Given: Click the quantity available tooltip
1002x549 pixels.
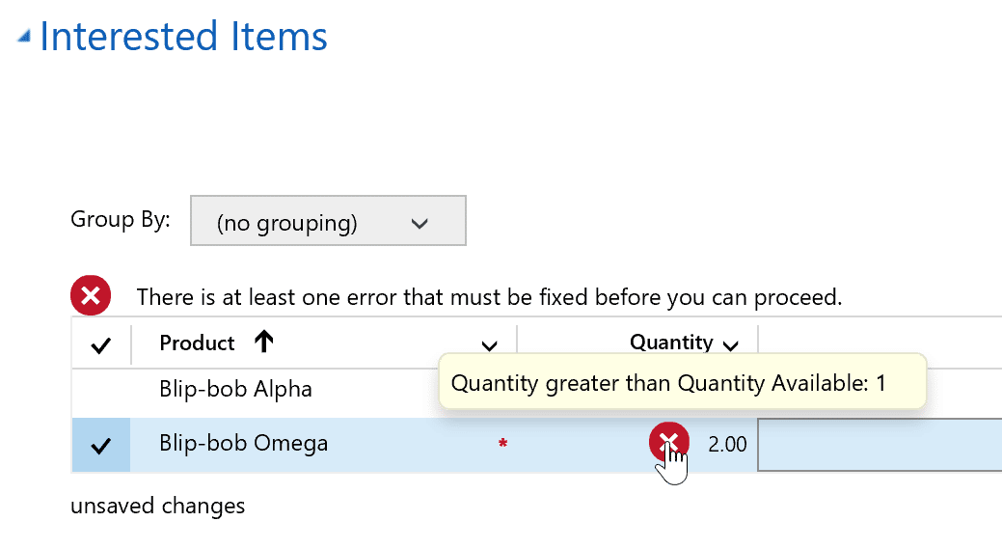Looking at the screenshot, I should pos(683,381).
